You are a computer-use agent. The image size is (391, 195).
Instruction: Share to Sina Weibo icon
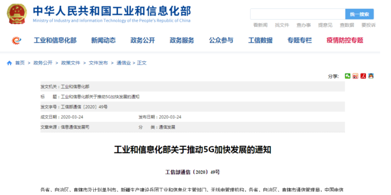pos(355,76)
